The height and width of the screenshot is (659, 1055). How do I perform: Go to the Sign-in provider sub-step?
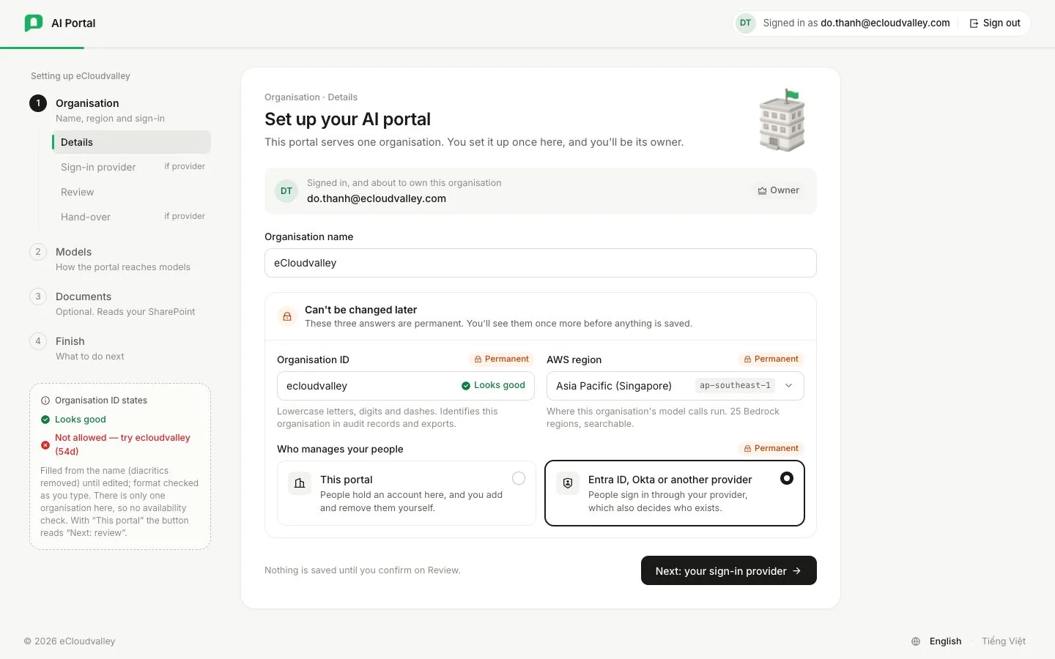coord(131,167)
